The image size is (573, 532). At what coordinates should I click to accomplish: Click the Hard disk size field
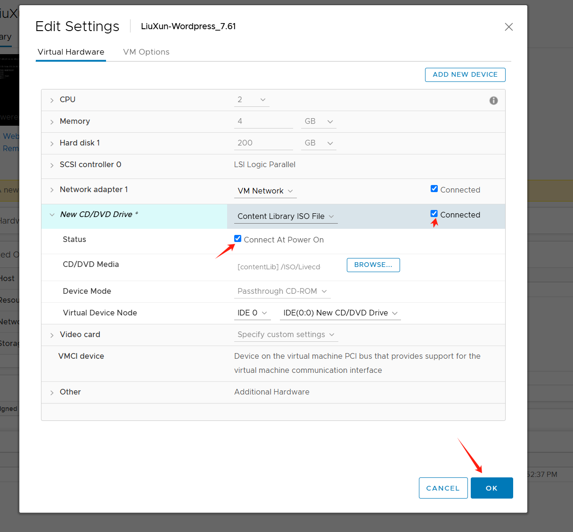(x=263, y=143)
